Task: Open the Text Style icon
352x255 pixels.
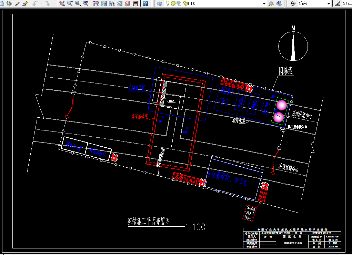Action: click(x=293, y=3)
